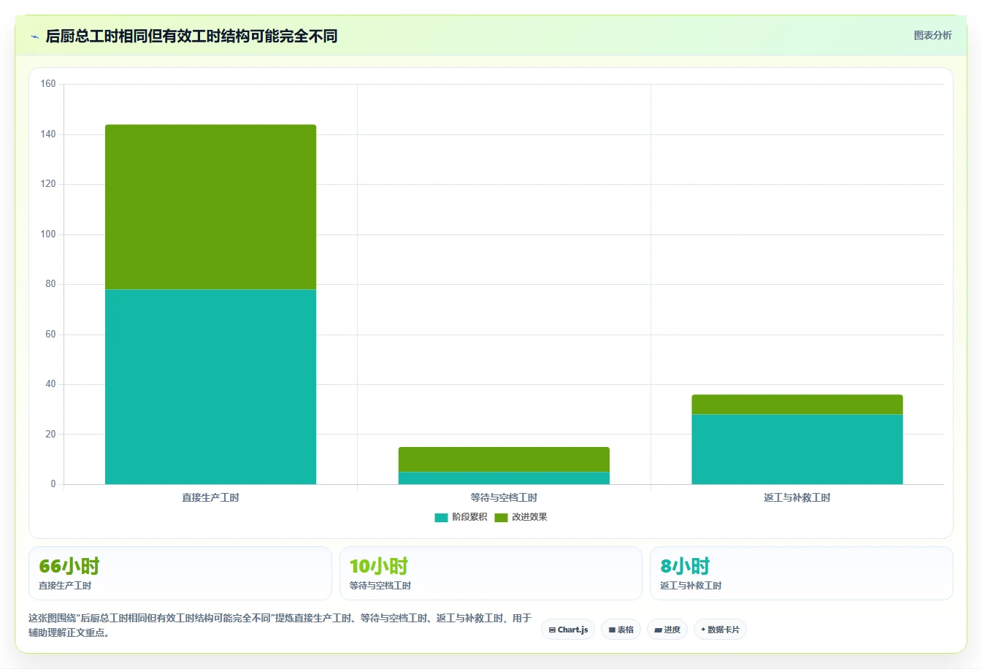Click the 表格 tag chip
This screenshot has width=982, height=669.
(621, 630)
